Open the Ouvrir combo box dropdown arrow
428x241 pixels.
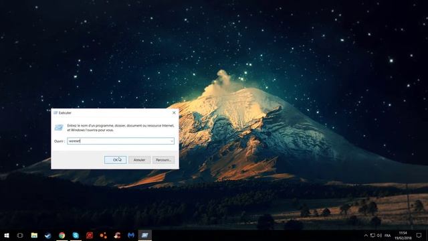(x=172, y=141)
